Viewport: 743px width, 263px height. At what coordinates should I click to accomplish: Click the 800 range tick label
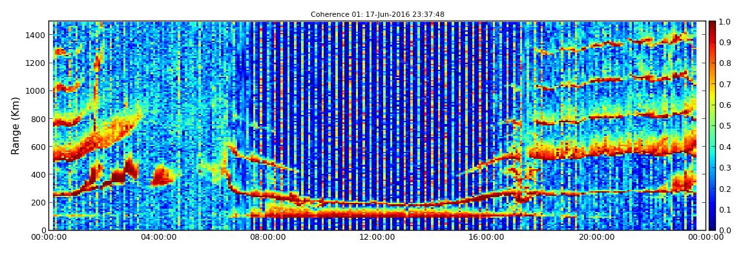click(x=38, y=119)
